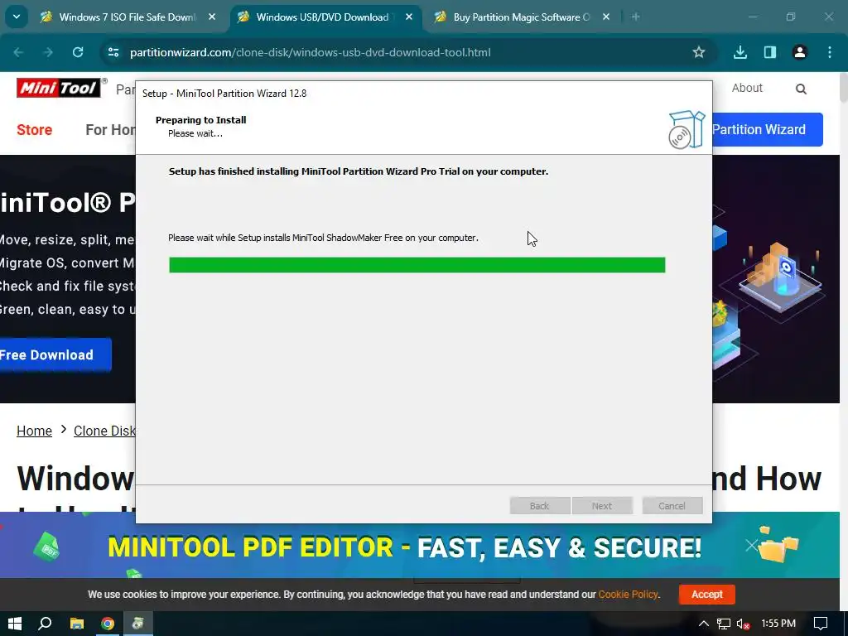This screenshot has height=636, width=848.
Task: Close the Buy Partition Magic tab
Action: tap(606, 17)
